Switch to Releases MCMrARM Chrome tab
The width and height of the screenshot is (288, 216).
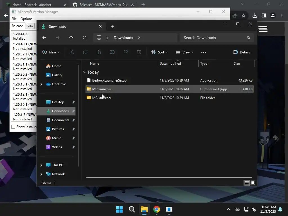103,4
